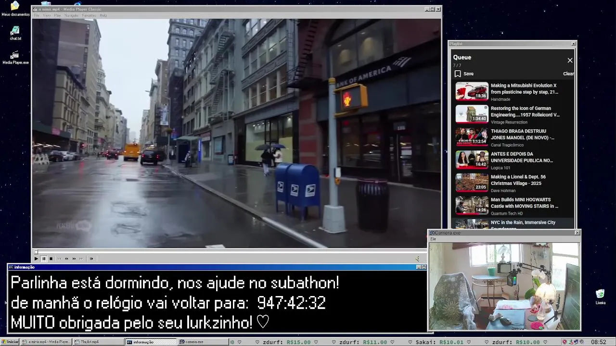
Task: Step one frame forward in Media Player Classic
Action: 91,259
